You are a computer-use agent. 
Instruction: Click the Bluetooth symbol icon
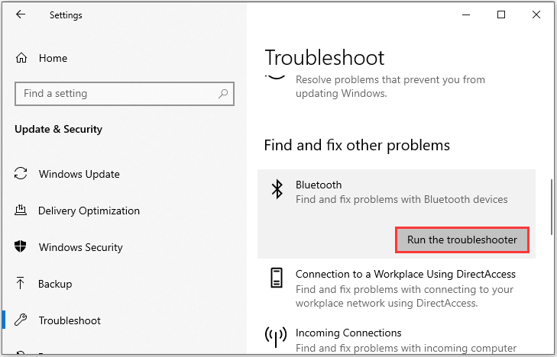(277, 191)
